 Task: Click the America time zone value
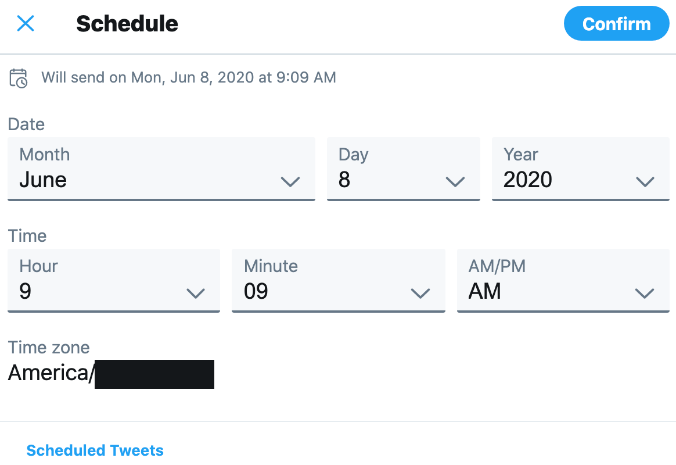tap(111, 374)
